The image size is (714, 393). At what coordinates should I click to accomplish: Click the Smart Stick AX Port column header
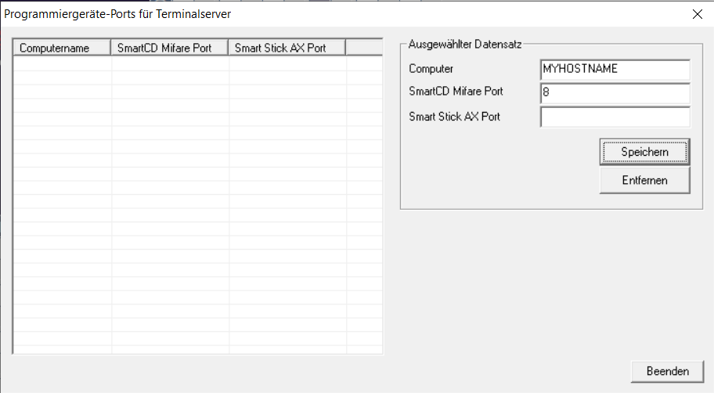pos(287,49)
